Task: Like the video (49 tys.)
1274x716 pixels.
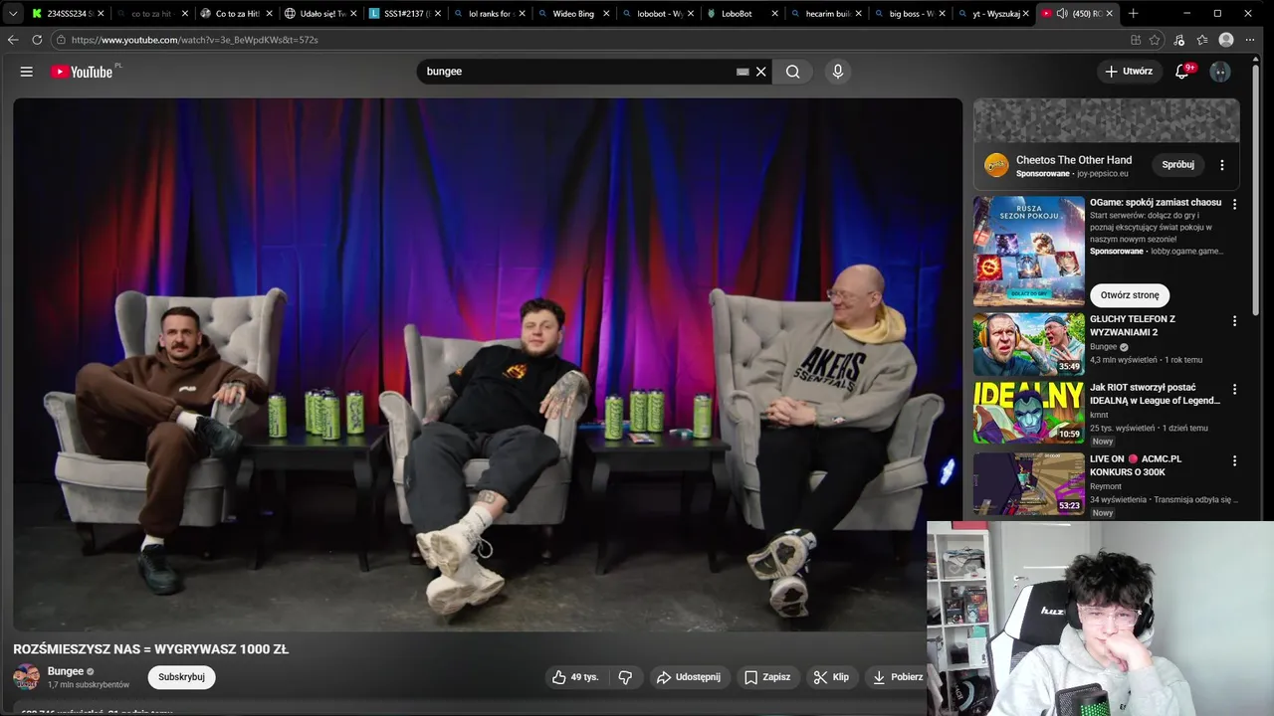Action: [x=576, y=677]
